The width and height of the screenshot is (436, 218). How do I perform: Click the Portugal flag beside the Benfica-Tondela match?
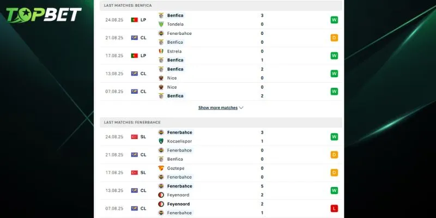click(x=134, y=20)
